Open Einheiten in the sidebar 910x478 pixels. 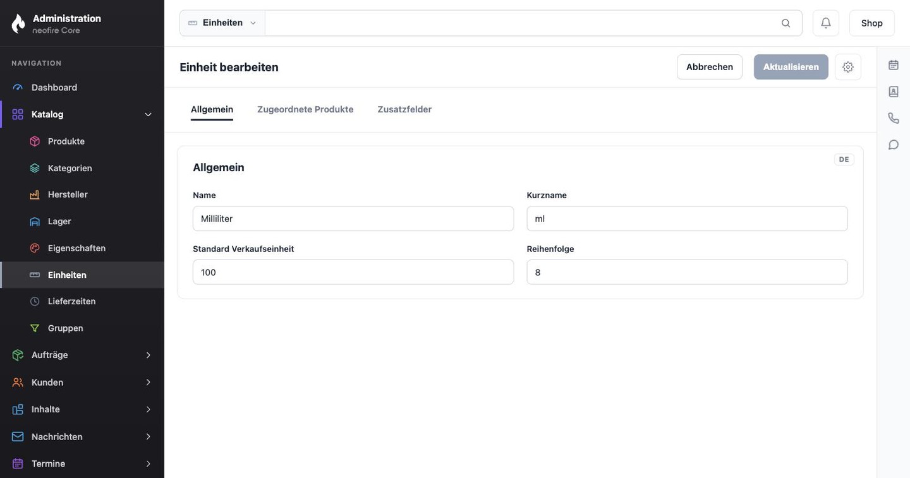pos(82,275)
